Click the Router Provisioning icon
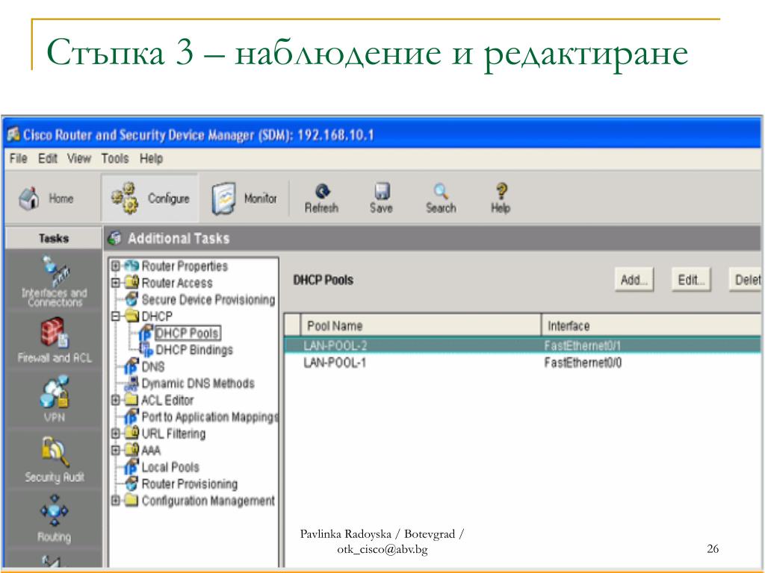The image size is (765, 573). click(131, 483)
